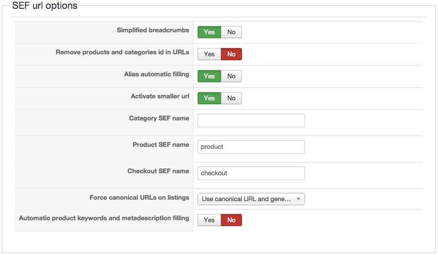Screen dimensions: 438x255
Task: Select Yes for Activate smaller url
Action: 209,98
